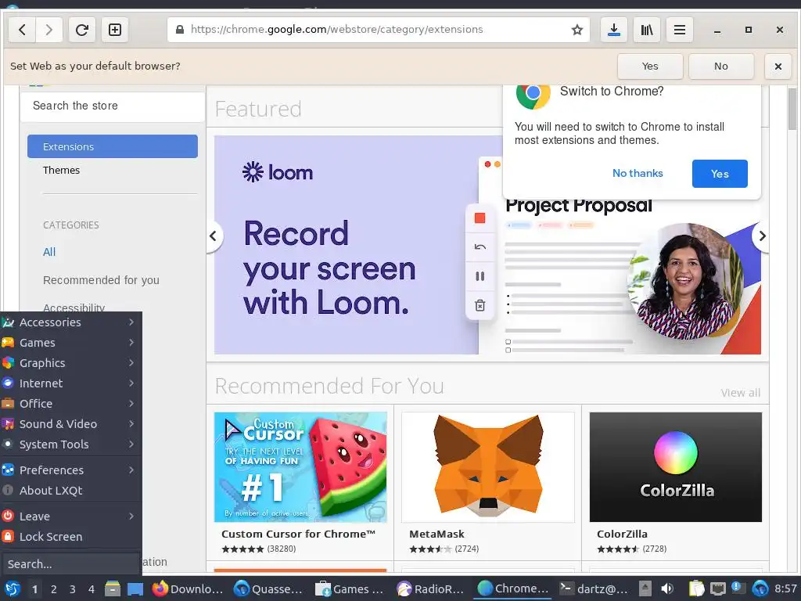
Task: Expand the Sound & Video submenu
Action: click(70, 424)
